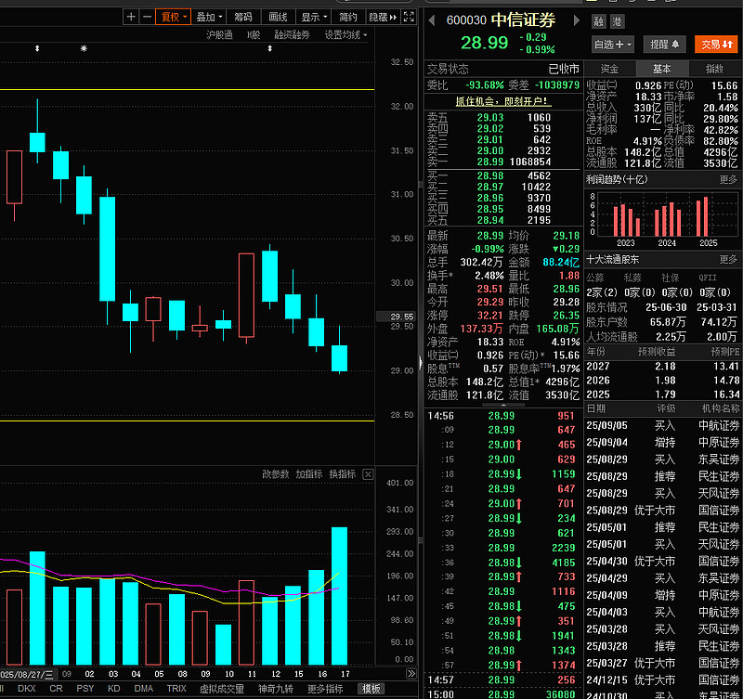This screenshot has width=743, height=699.
Task: Activate the 画线 drawing tool
Action: tap(278, 17)
